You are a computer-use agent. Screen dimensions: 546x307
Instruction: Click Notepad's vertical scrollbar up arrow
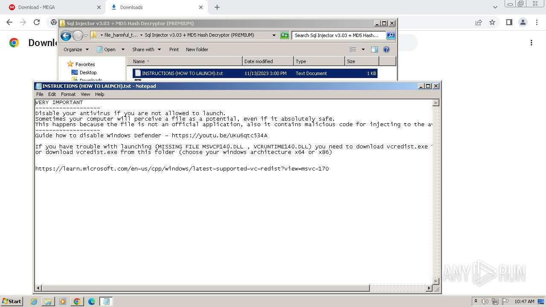(436, 103)
